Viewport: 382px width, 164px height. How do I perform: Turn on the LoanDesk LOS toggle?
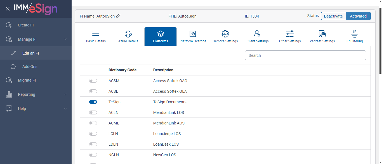click(x=93, y=144)
